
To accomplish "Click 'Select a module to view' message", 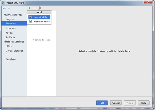I will click(104, 51).
